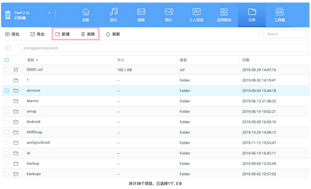Refresh the file list with 刷新
311x189 pixels.
pyautogui.click(x=113, y=34)
